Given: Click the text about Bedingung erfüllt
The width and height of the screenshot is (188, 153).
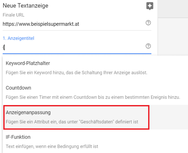Looking at the screenshot, I should tap(52, 146).
